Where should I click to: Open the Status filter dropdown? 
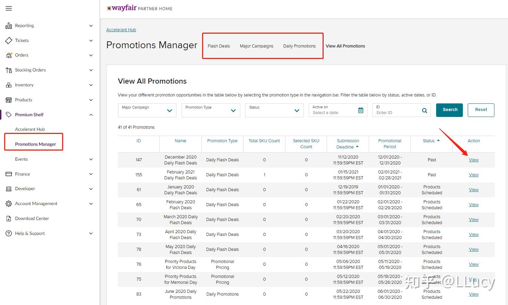[x=274, y=110]
